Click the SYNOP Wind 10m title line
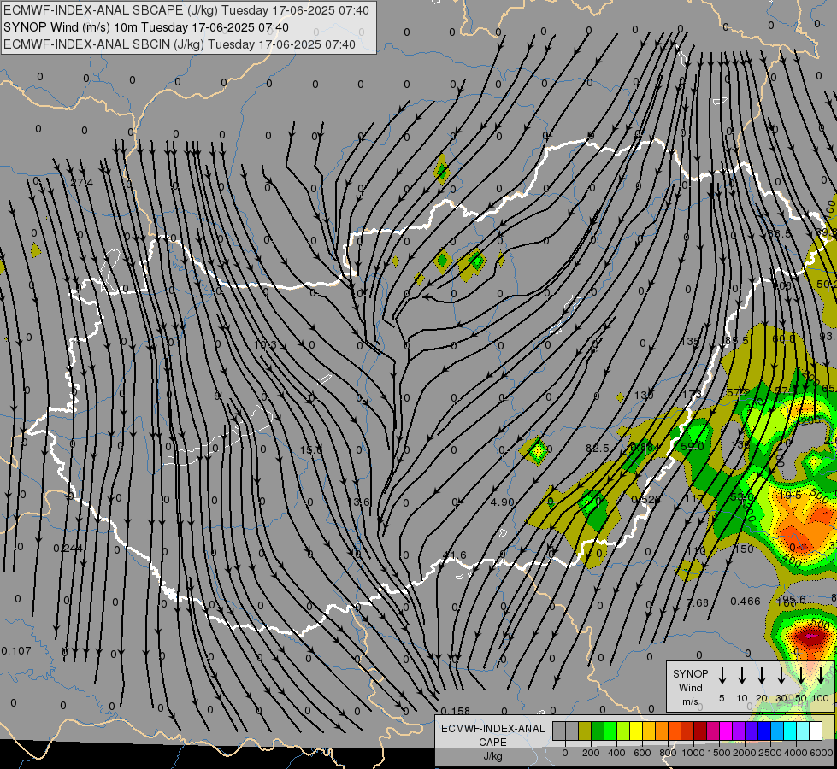The image size is (837, 769). 146,27
